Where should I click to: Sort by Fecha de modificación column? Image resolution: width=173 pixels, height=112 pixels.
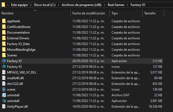[89, 13]
